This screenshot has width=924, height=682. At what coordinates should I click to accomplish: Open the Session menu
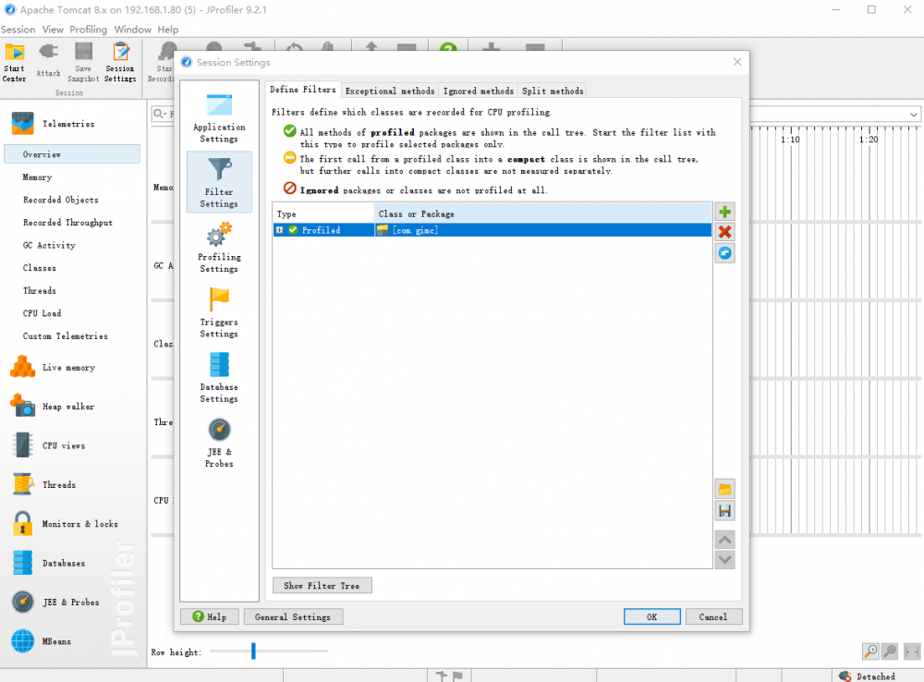pos(18,30)
